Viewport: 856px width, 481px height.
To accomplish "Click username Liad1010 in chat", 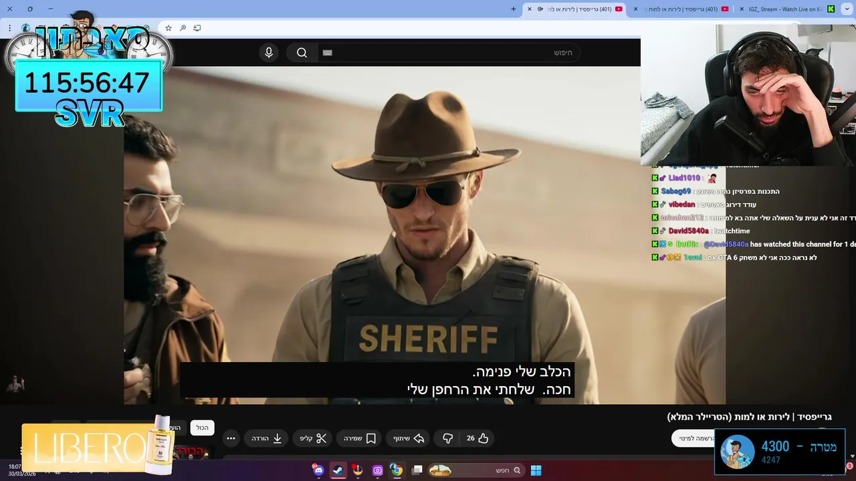I will pos(684,178).
